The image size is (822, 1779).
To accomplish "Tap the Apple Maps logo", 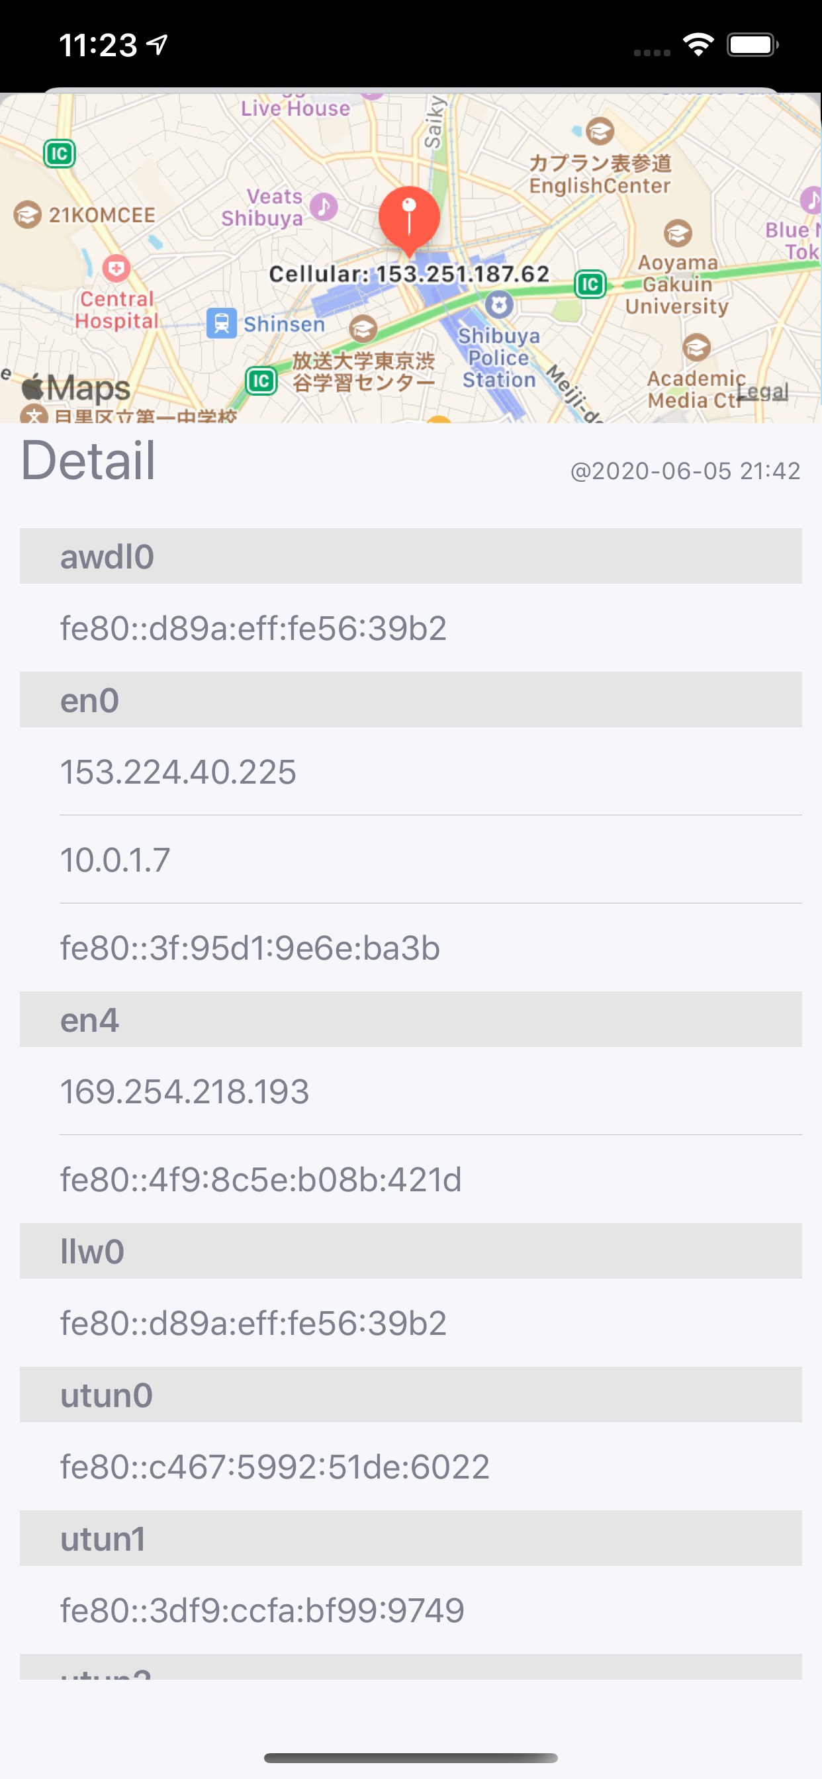I will 76,387.
